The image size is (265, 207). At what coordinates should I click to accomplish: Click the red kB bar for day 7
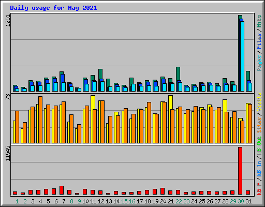coord(62,190)
